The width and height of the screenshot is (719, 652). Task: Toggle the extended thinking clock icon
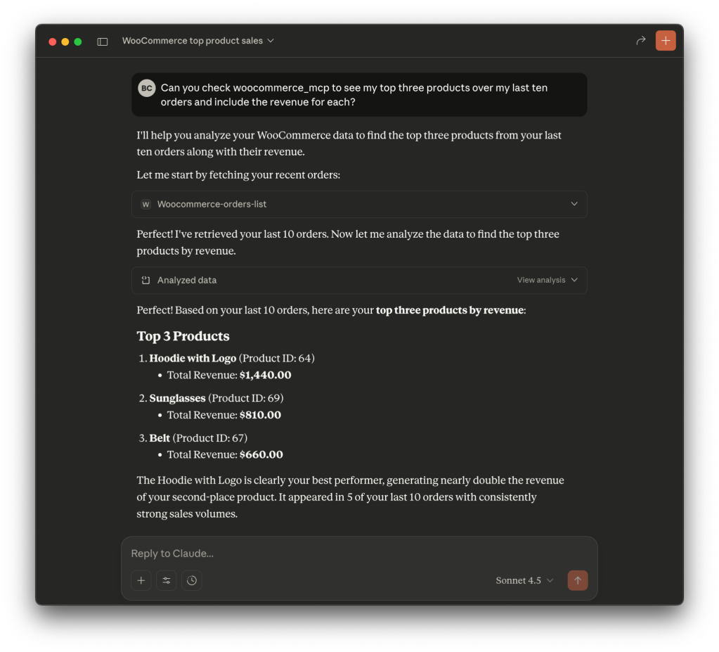pos(192,580)
